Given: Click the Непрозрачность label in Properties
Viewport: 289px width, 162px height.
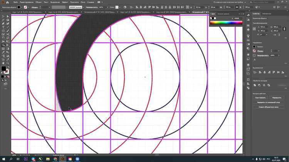Looking at the screenshot, I should 263,55.
